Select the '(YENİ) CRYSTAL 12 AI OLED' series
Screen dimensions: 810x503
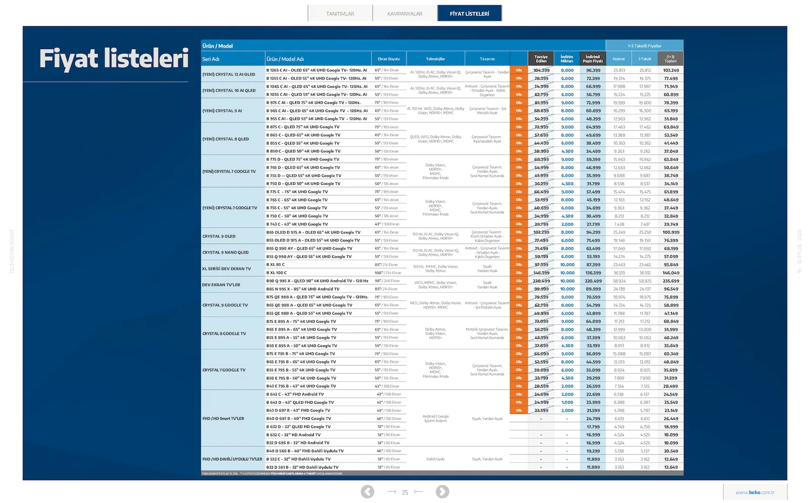coord(229,74)
